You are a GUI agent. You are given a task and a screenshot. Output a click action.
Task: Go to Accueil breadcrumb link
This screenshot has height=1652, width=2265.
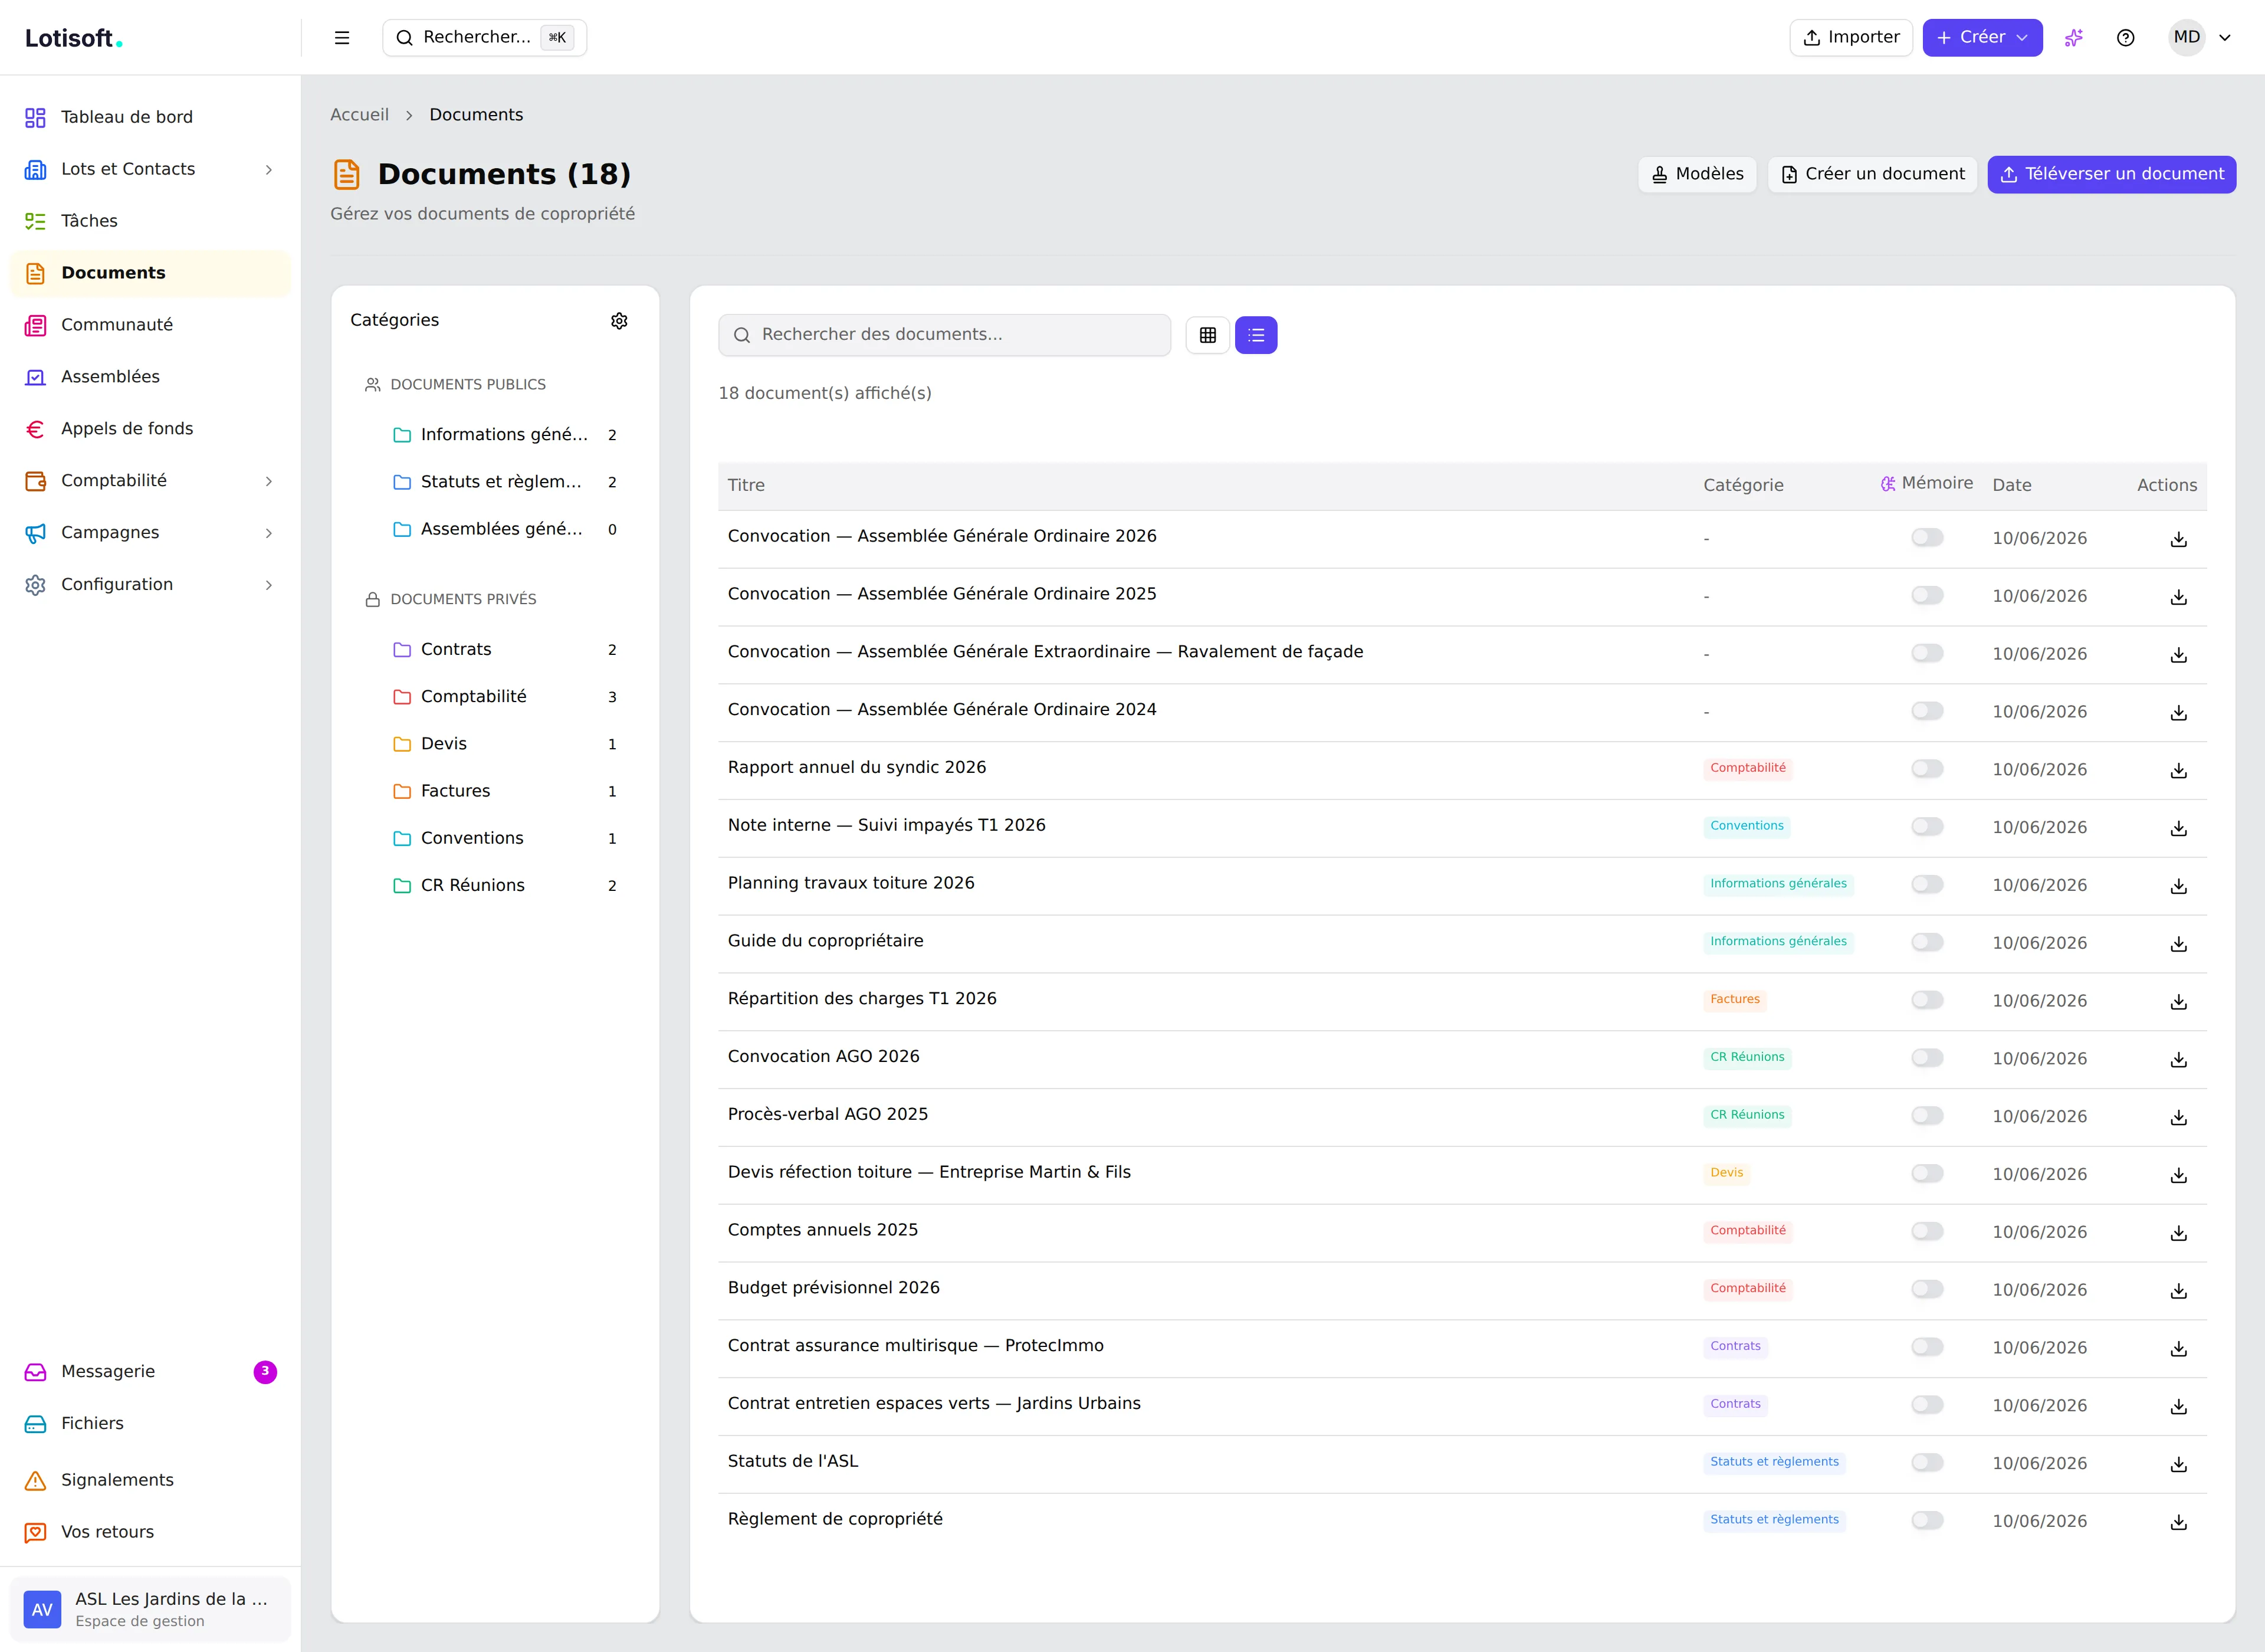[x=360, y=115]
